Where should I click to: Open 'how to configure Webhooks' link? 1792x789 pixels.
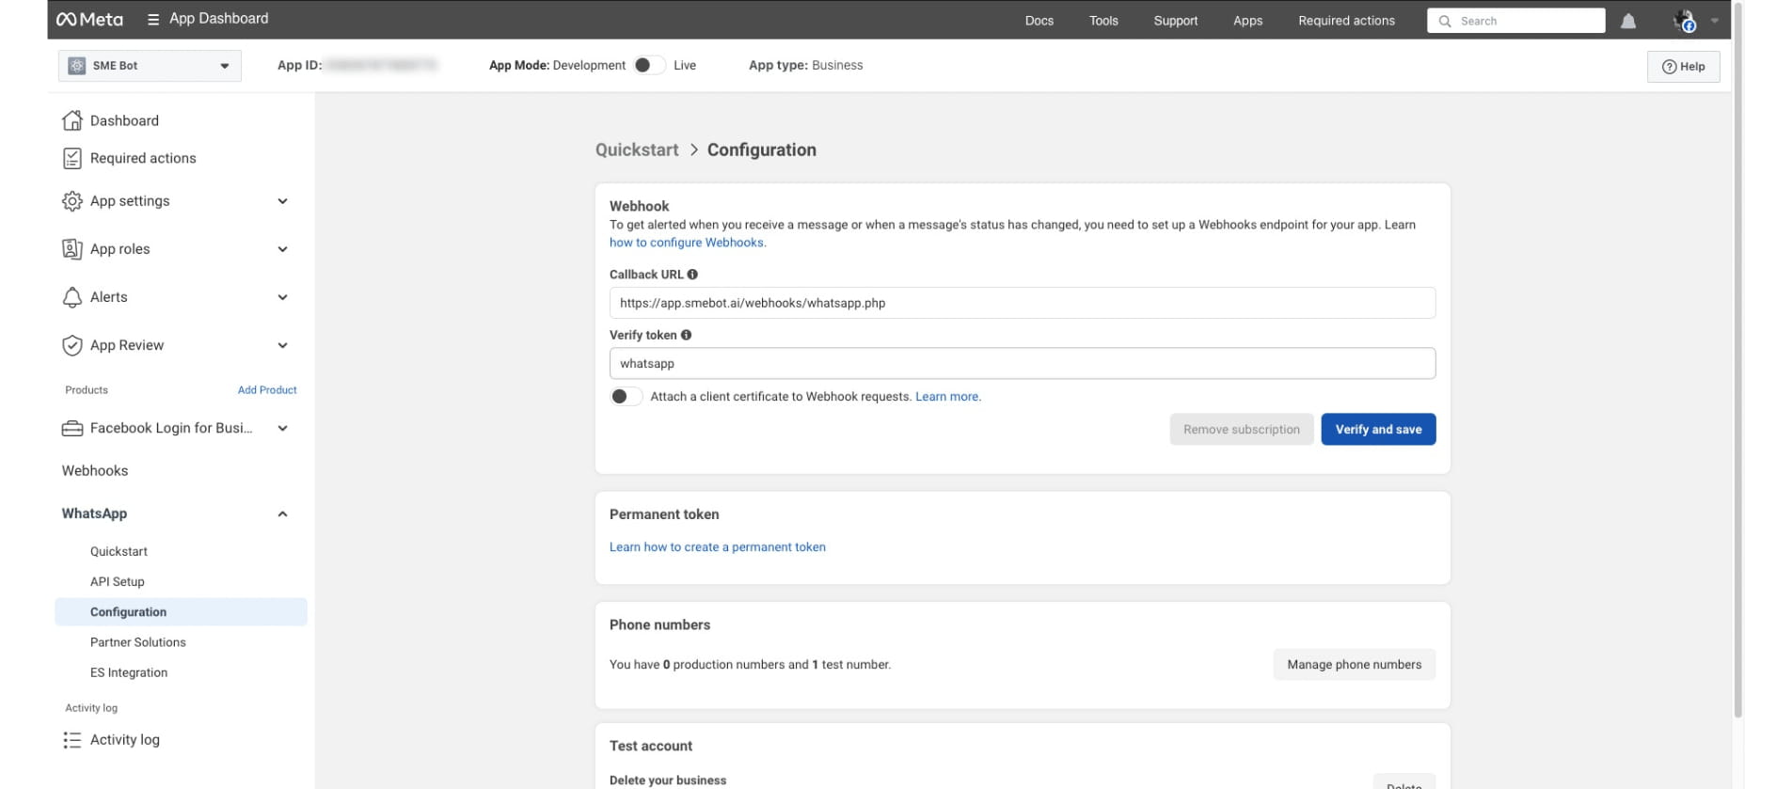point(688,243)
